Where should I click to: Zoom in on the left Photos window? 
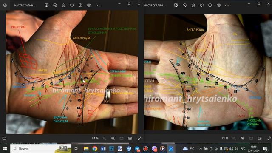[x=113, y=138]
